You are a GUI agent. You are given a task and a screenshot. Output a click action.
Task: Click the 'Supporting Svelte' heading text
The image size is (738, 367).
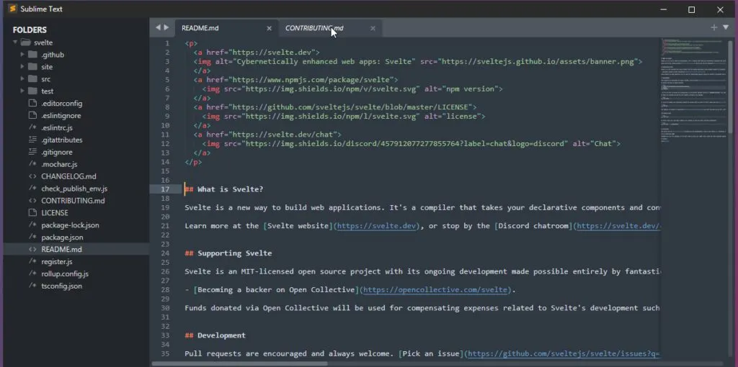tap(234, 253)
